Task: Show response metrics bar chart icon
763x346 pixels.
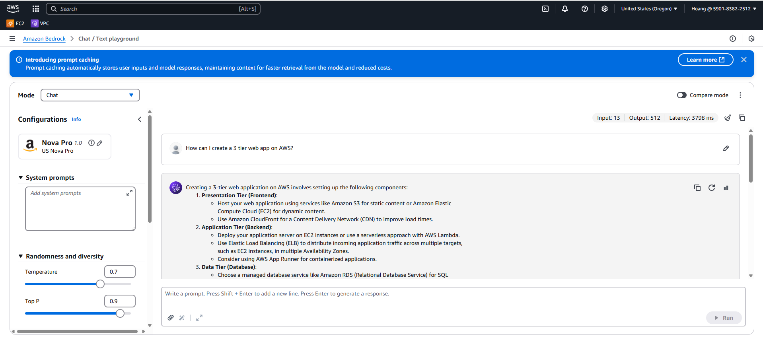Action: [726, 188]
